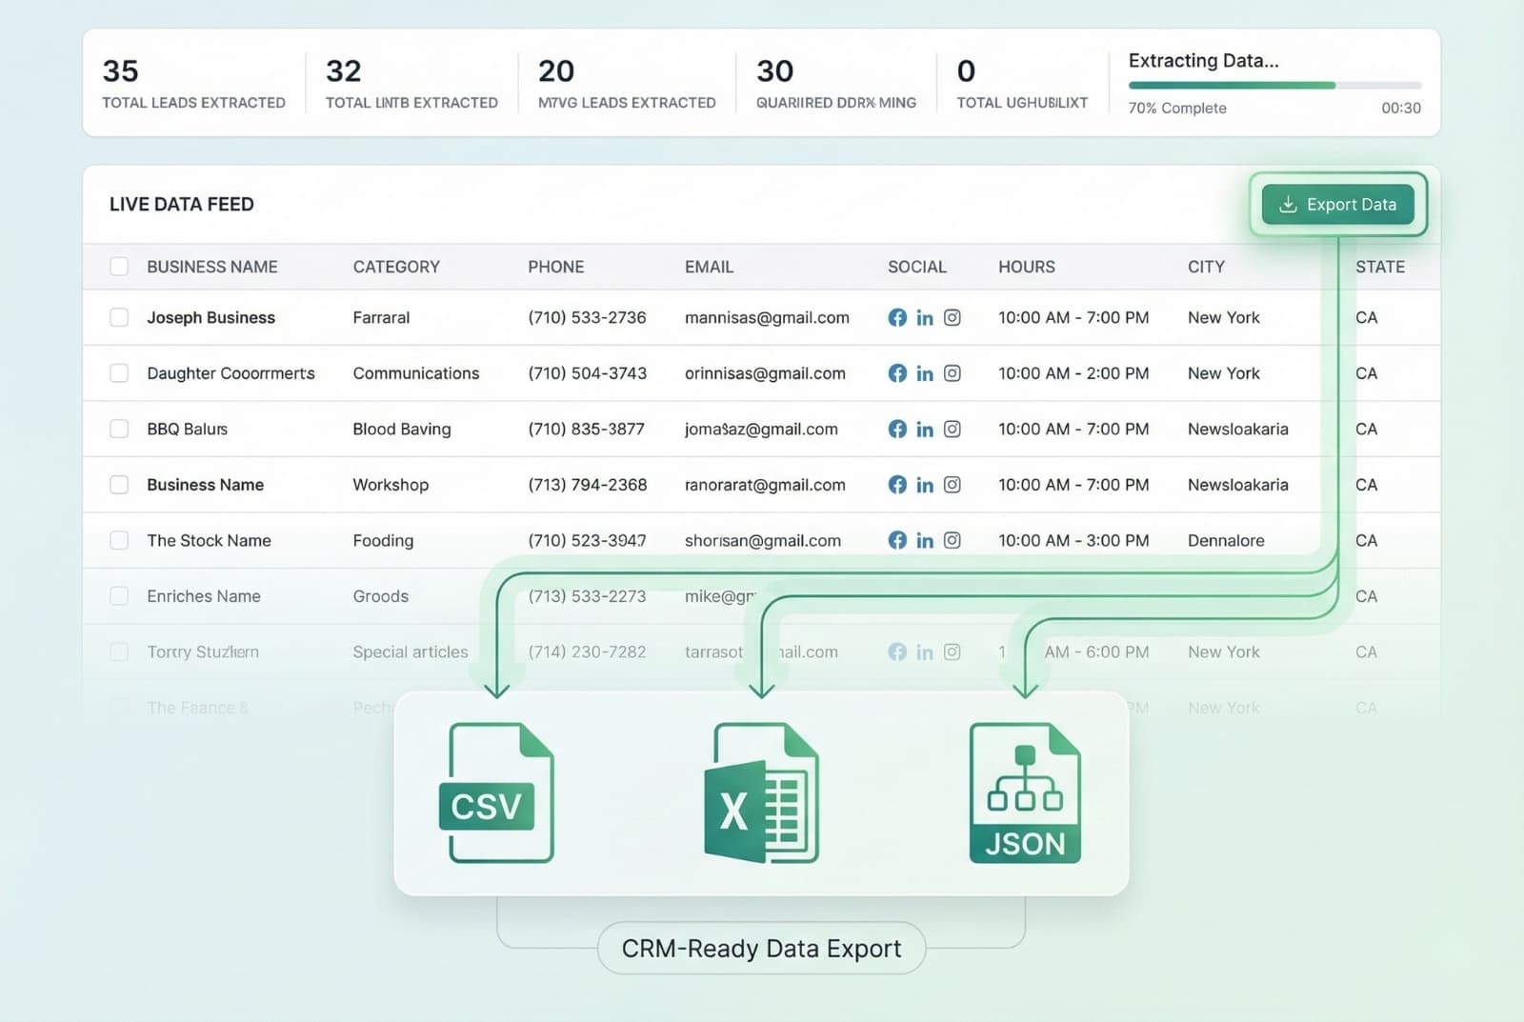Viewport: 1524px width, 1022px height.
Task: Click the Total Leads Extracted stat card
Action: point(193,84)
